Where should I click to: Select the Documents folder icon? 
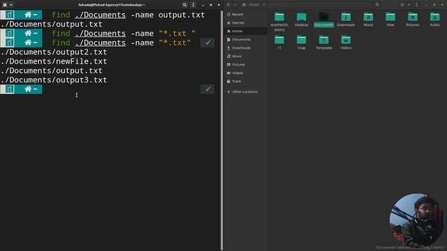(323, 17)
